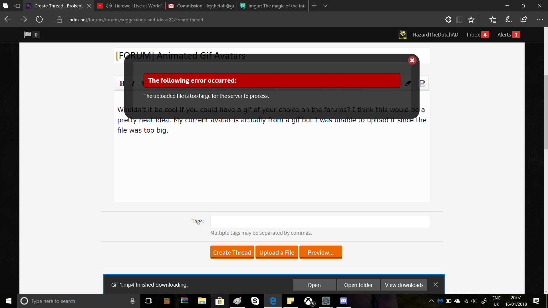Toggle bold formatting in editor

coord(122,83)
